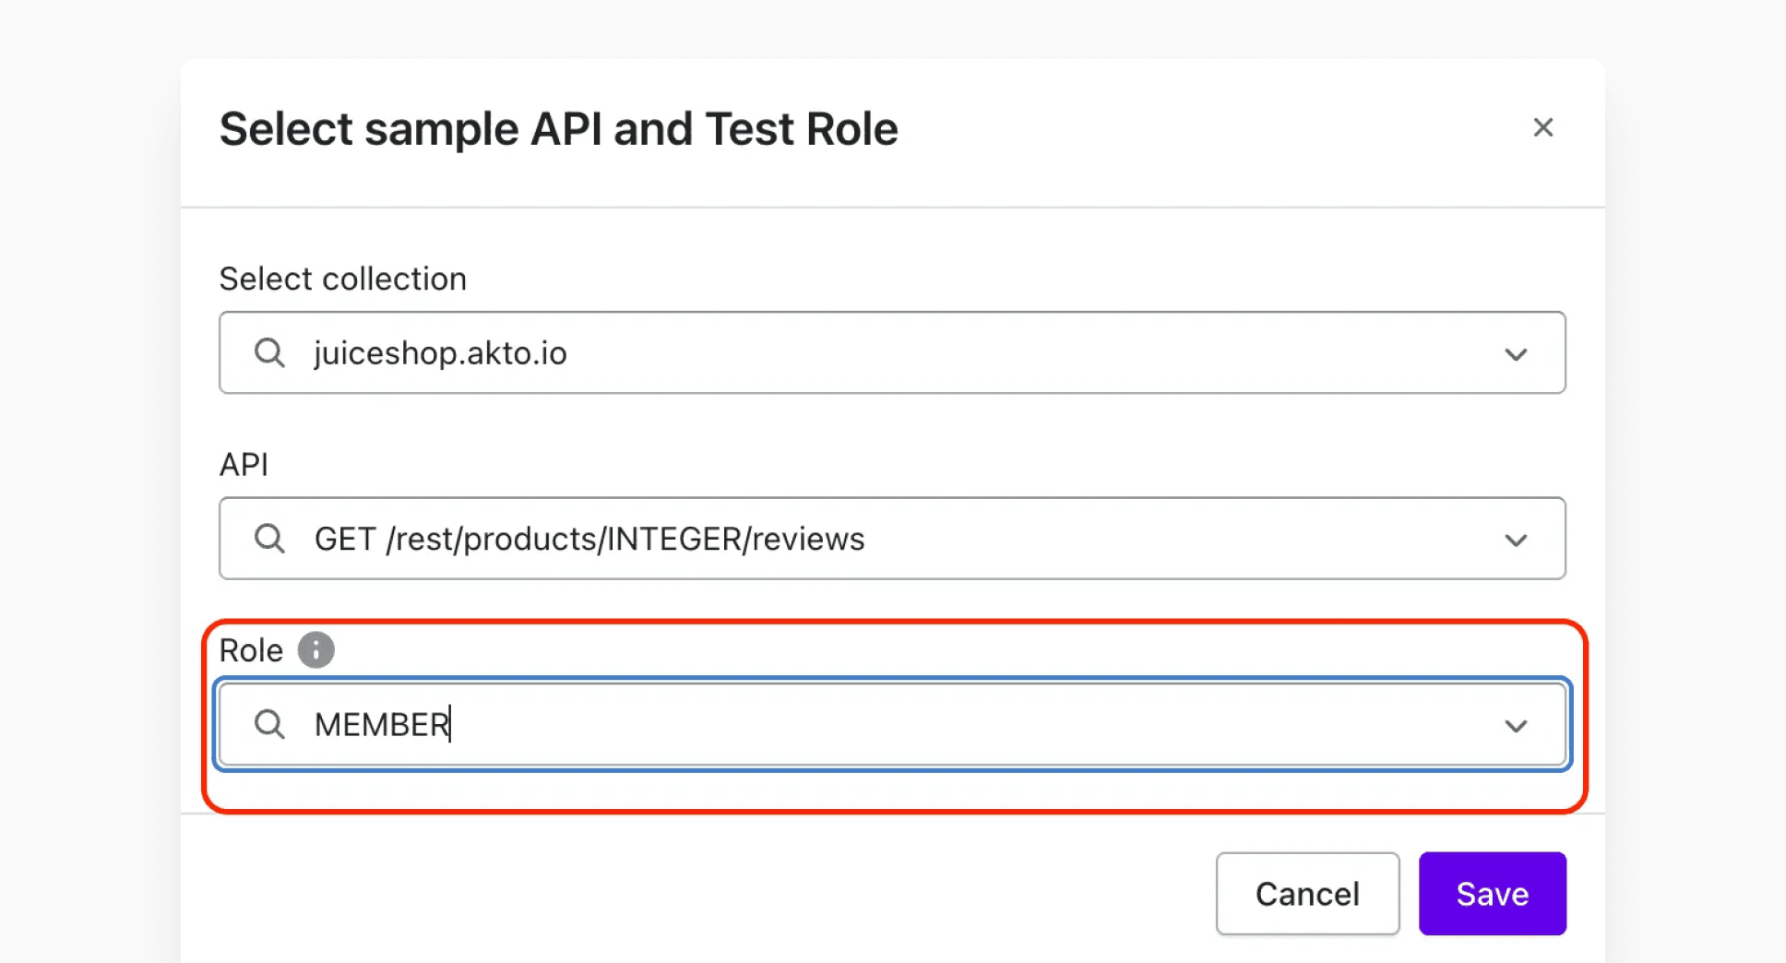Click the info circle beside the Role label

(x=315, y=649)
